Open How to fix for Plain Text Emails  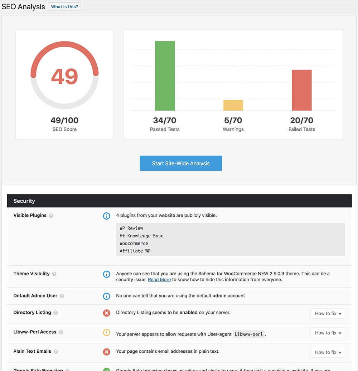pos(328,352)
